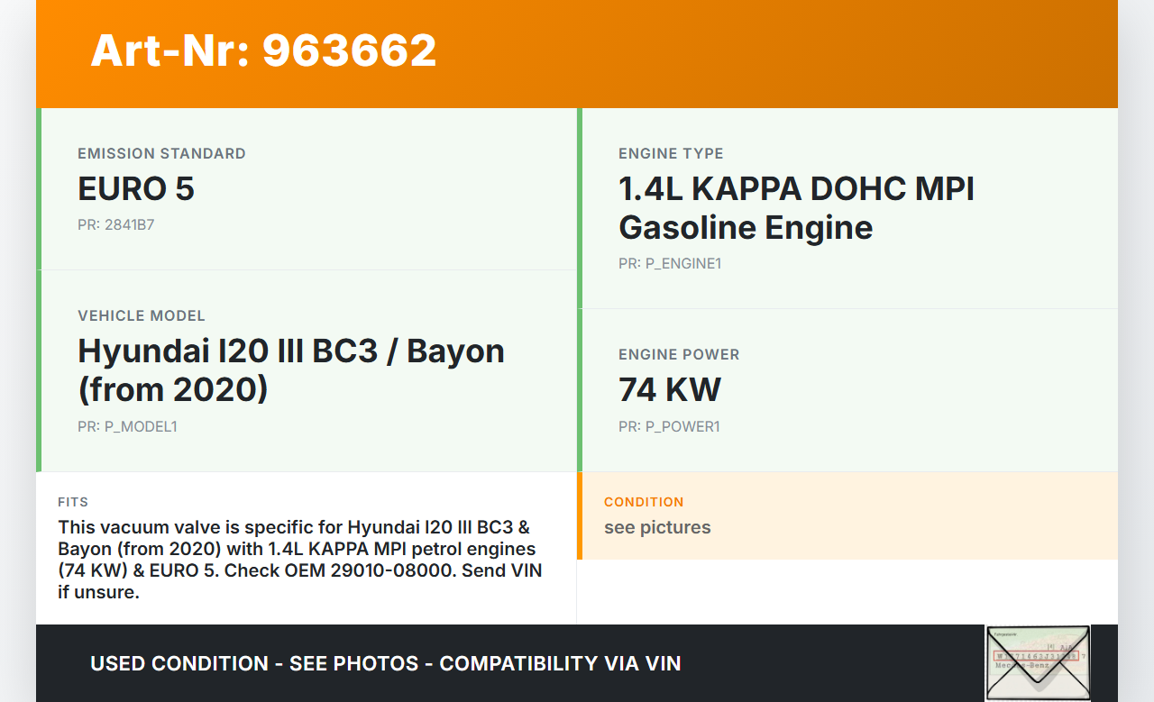Click the Engine Power label
The height and width of the screenshot is (702, 1154).
point(679,355)
